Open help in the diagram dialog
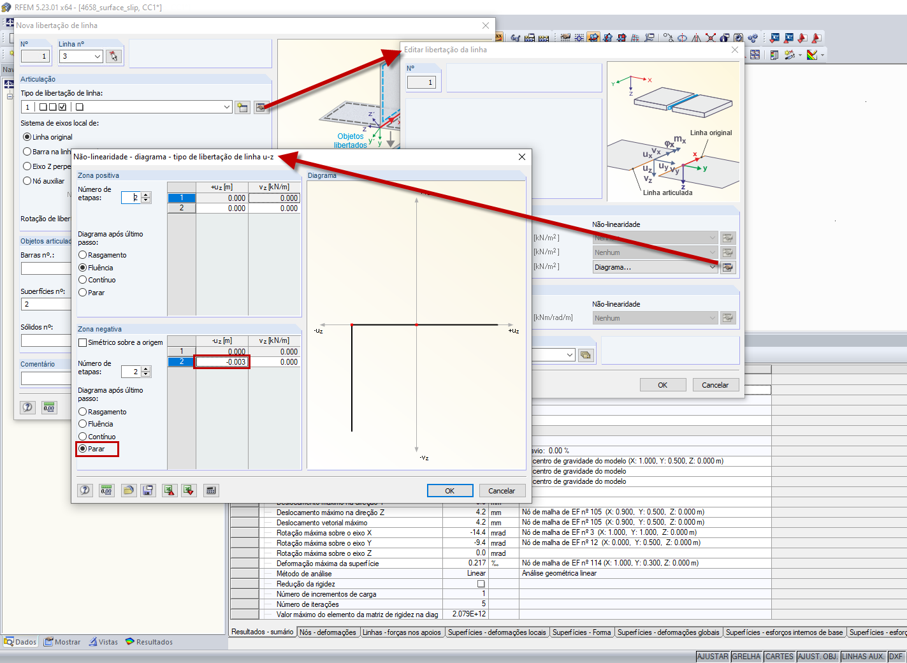This screenshot has height=663, width=907. click(x=85, y=490)
